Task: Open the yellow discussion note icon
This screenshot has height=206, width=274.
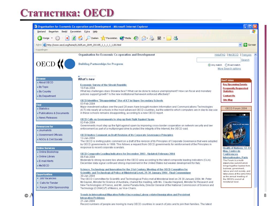Action: pyautogui.click(x=169, y=38)
